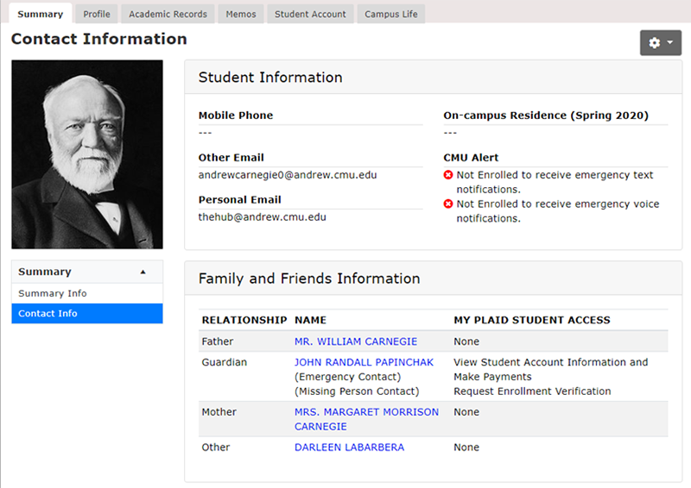Screen dimensions: 691x488
Task: Select the andrewcarnegie0@andrew.cmu.edu email text
Action: click(288, 175)
